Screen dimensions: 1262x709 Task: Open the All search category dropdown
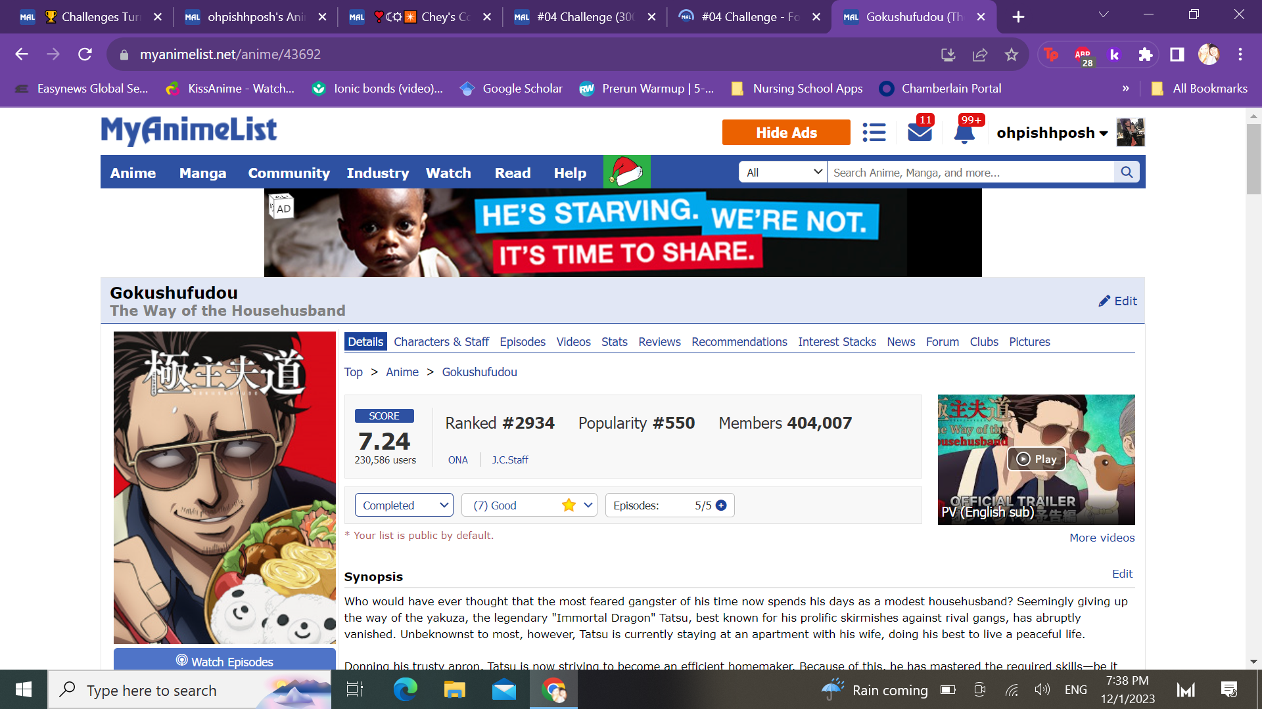point(783,172)
